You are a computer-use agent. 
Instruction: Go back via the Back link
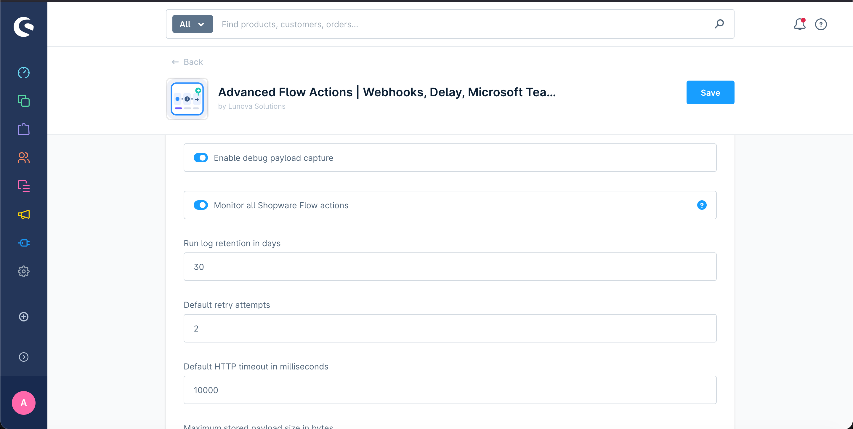(187, 62)
